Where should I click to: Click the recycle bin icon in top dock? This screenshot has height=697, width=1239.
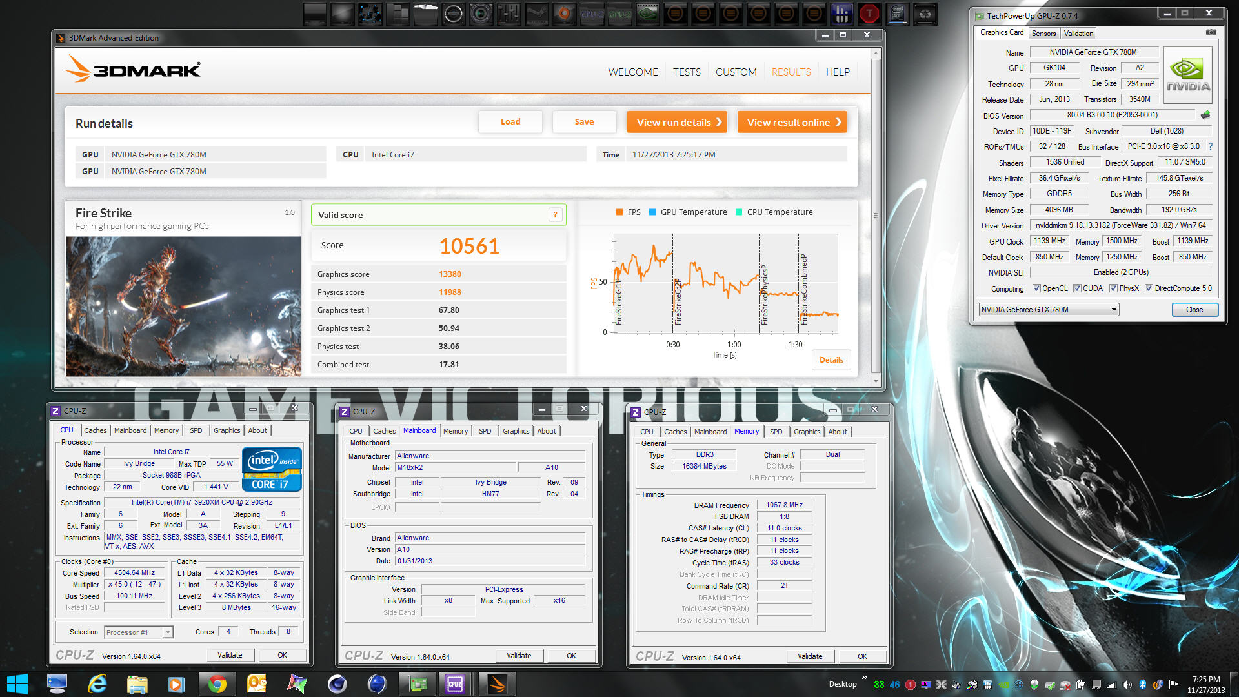click(925, 14)
